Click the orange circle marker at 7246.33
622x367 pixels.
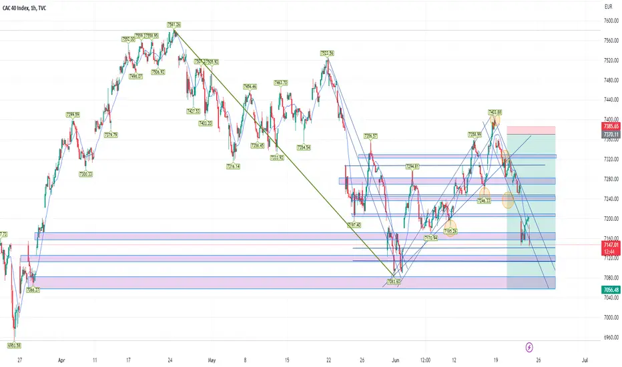[x=485, y=194]
